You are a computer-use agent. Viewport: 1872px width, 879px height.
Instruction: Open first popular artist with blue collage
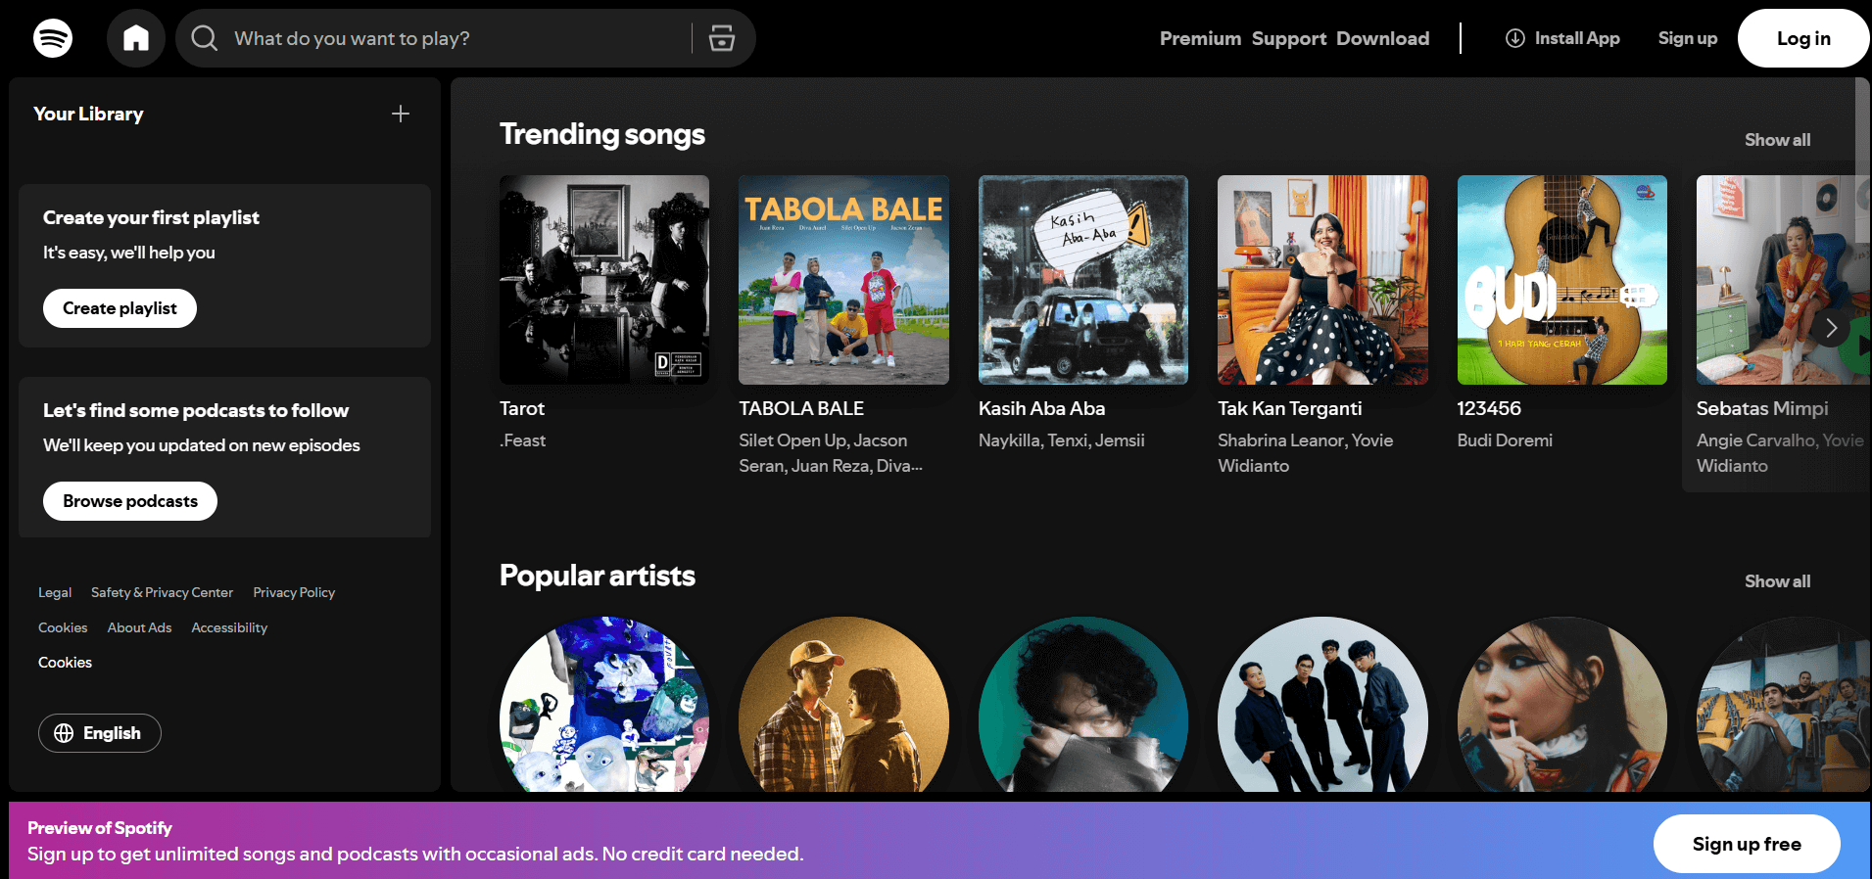coord(604,705)
